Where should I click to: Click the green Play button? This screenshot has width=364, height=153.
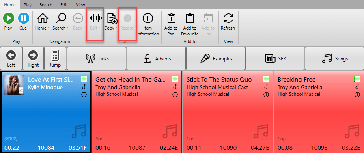coord(8,18)
